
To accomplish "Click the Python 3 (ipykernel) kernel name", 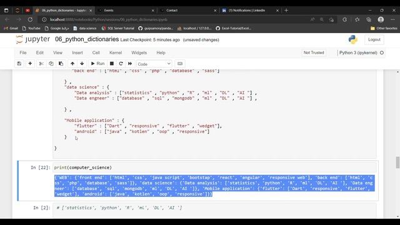I will pos(358,52).
